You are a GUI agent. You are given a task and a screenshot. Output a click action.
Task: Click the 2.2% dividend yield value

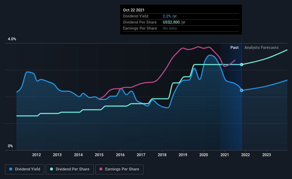click(x=167, y=16)
